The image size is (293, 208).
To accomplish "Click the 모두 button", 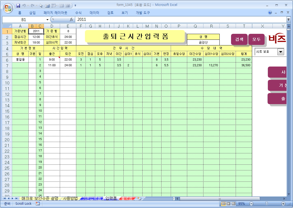I will click(256, 39).
